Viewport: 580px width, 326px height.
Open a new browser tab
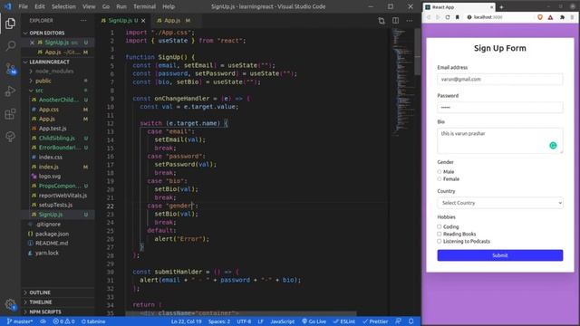pyautogui.click(x=501, y=7)
